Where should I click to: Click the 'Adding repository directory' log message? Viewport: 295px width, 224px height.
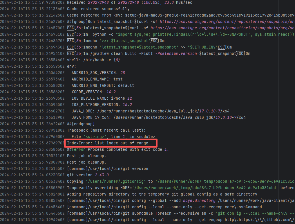click(x=162, y=194)
